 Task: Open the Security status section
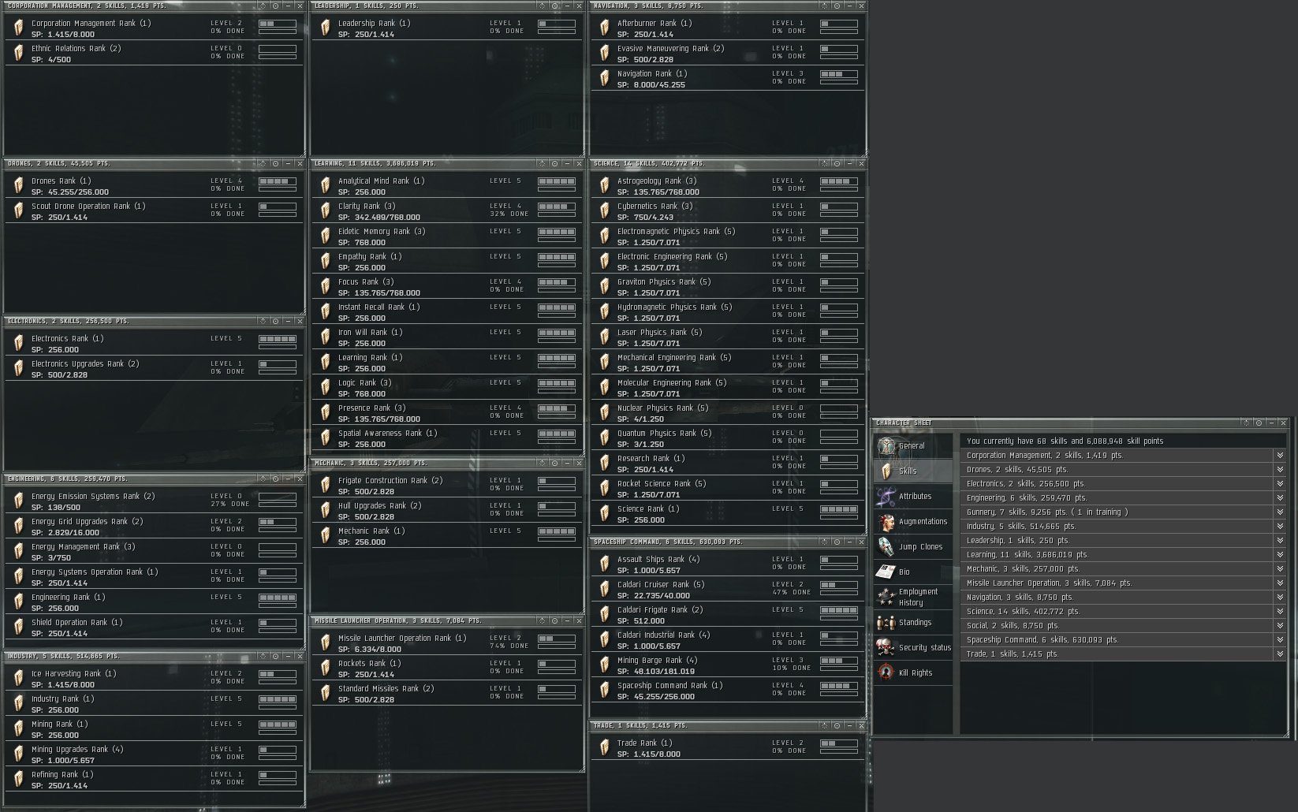[913, 648]
